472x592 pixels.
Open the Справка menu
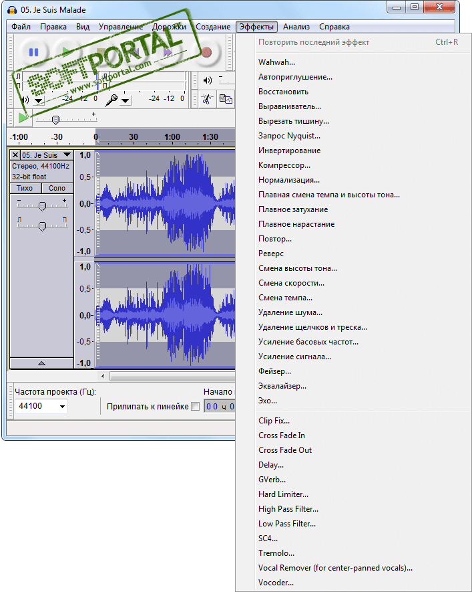(334, 27)
